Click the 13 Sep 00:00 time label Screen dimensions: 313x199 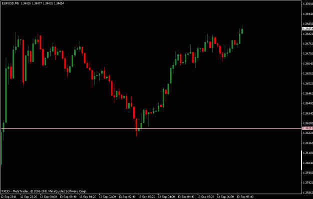tap(48, 197)
